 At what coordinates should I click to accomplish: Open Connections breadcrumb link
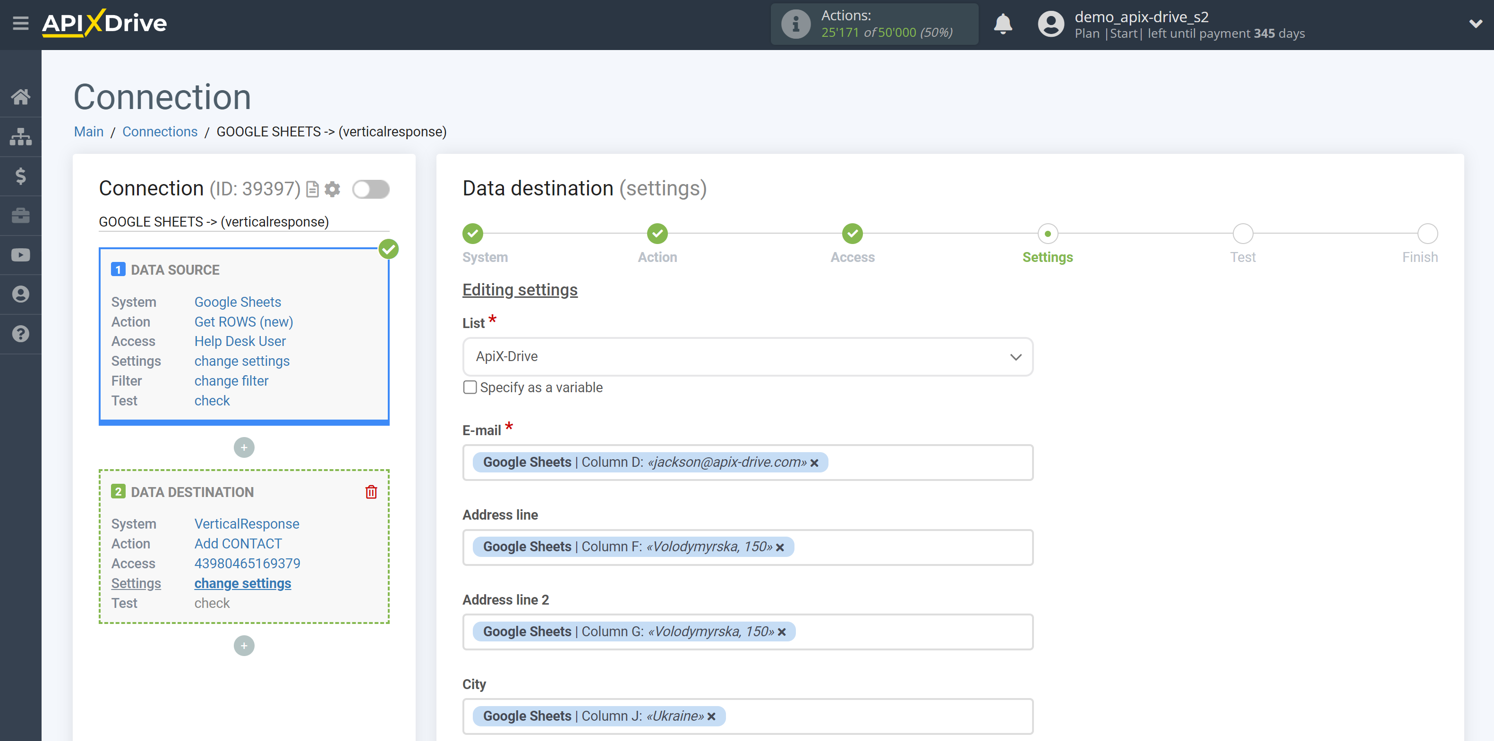[160, 132]
